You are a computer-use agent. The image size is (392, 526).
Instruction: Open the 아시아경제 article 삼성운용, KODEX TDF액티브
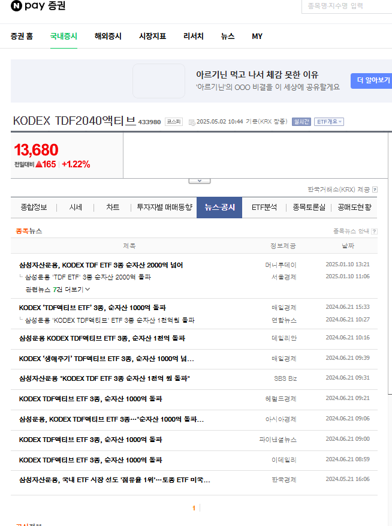tap(111, 420)
